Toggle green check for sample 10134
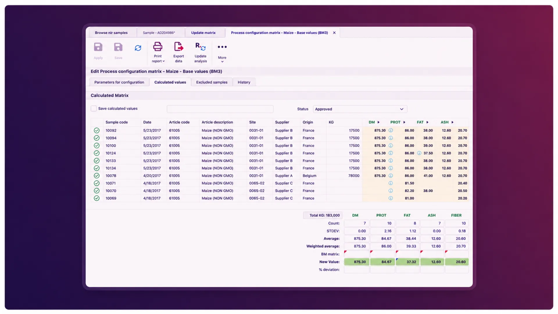Screen dimensions: 558x314 [x=97, y=168]
